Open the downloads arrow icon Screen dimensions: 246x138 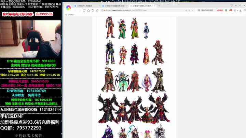[241, 10]
